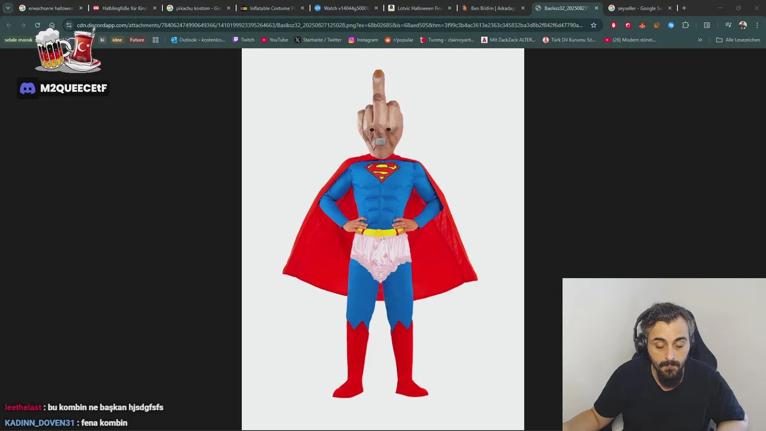Go back to previous page

pyautogui.click(x=9, y=25)
